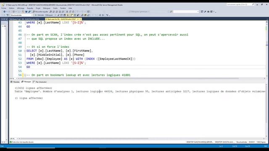Screen dimensions: 269x151
Task: Click the Cut (scissors) icon
Action: pos(67,12)
